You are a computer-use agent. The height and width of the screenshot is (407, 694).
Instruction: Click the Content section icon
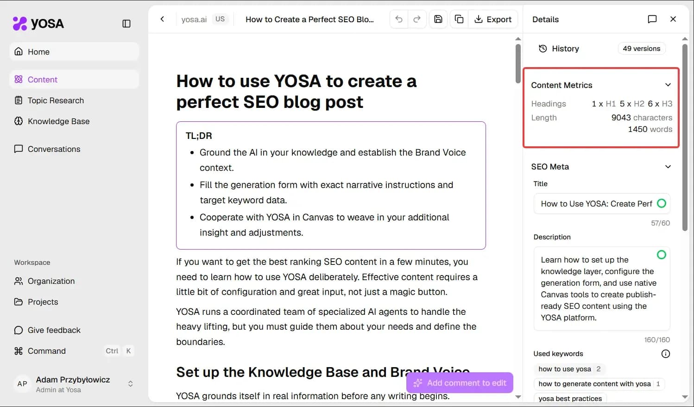19,79
